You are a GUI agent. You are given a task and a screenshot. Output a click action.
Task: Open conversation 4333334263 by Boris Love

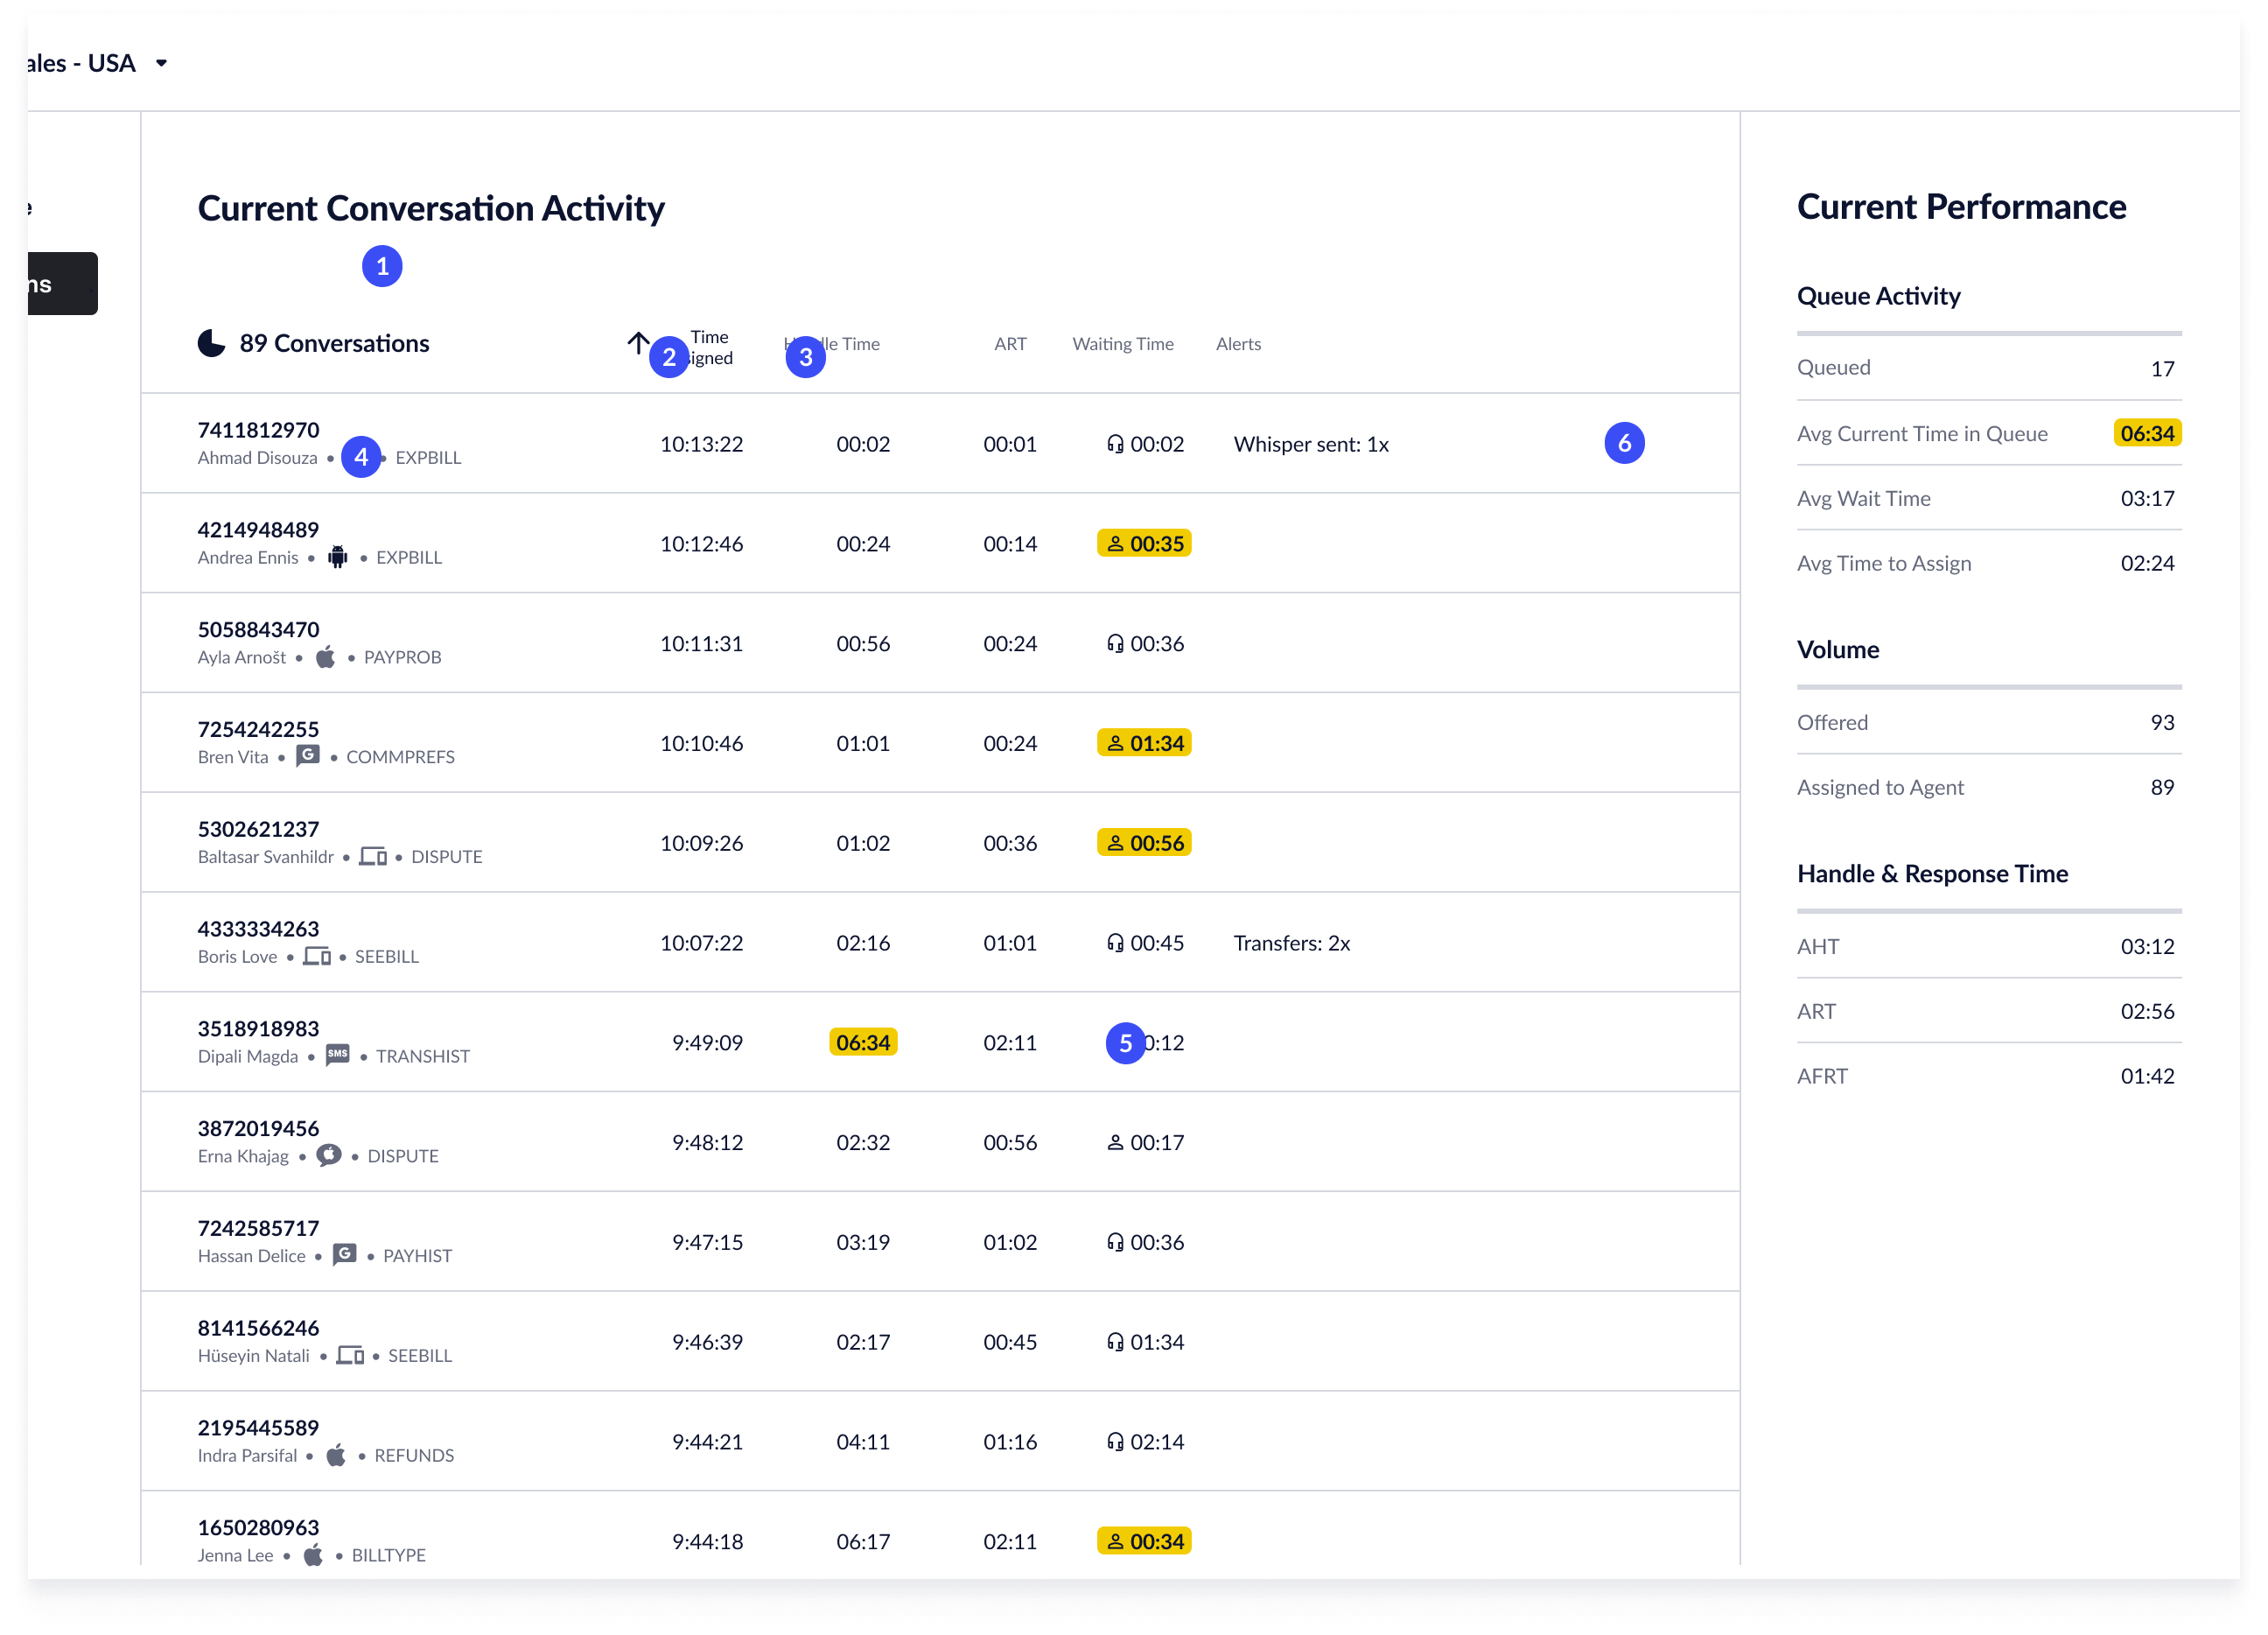pyautogui.click(x=258, y=929)
